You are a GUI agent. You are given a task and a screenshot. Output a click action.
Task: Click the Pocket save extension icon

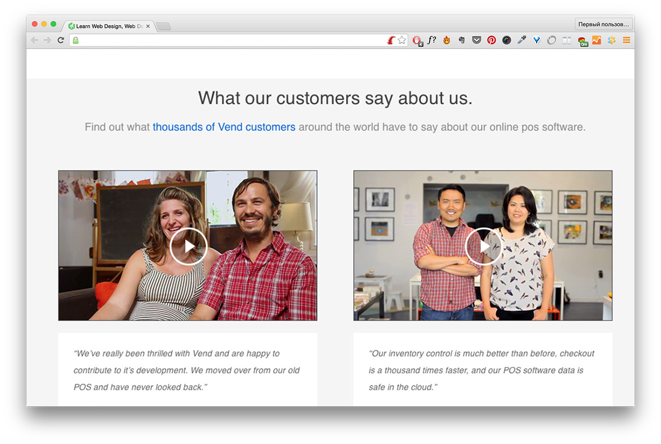(477, 40)
